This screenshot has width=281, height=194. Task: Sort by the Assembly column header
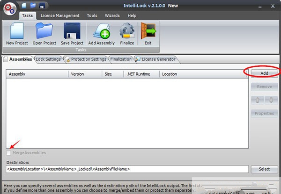coord(37,74)
